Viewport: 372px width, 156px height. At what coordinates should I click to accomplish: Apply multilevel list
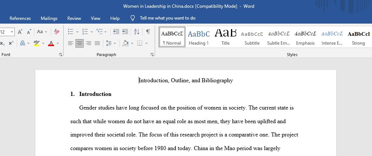click(x=100, y=32)
